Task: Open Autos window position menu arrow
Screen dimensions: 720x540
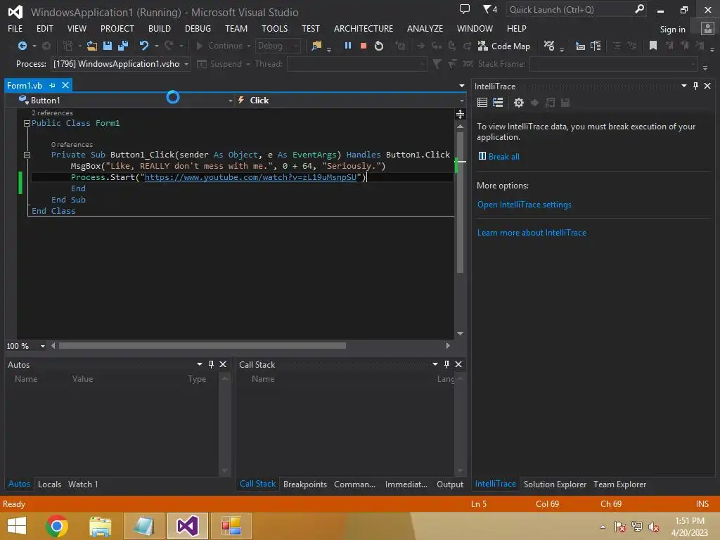Action: (x=199, y=364)
